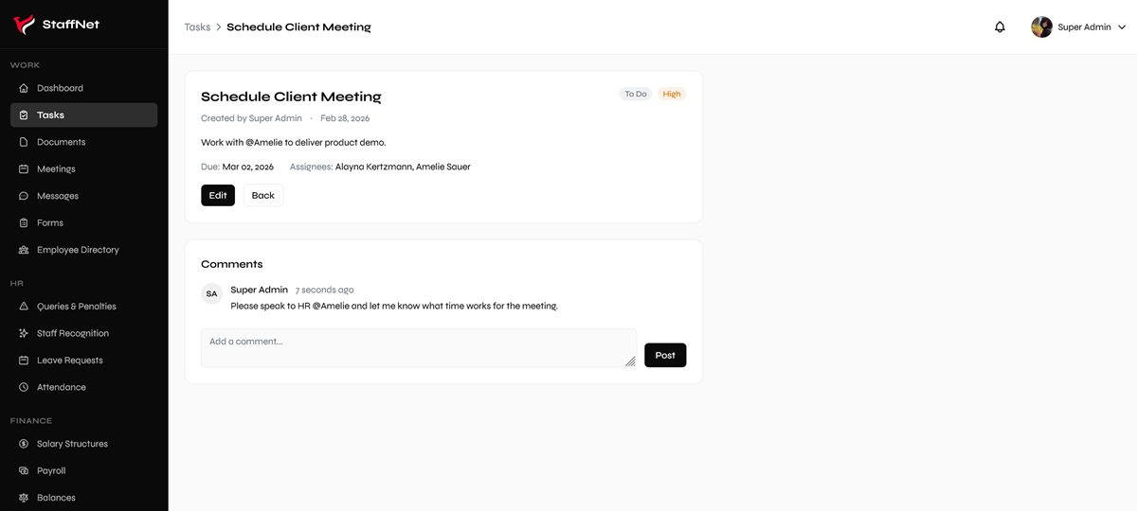Click the Queries & Penalties warning icon
The image size is (1137, 511).
tap(24, 307)
